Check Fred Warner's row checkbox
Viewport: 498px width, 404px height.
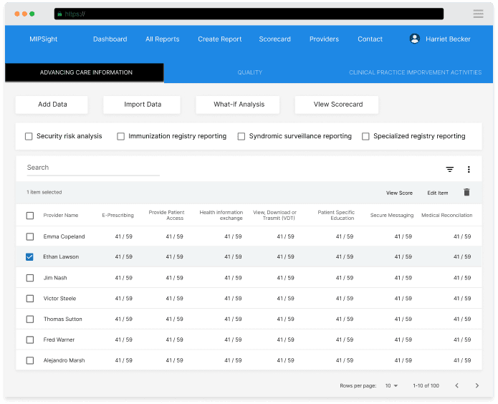pyautogui.click(x=30, y=340)
